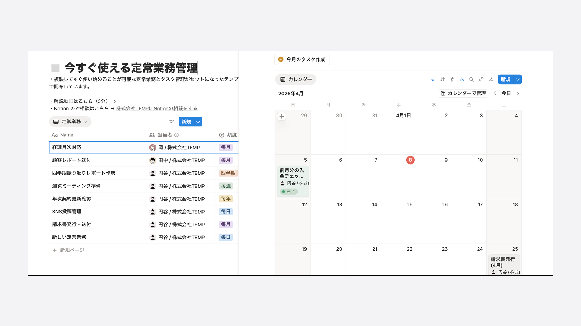Open view settings for the 定常業務 table
Image resolution: width=581 pixels, height=326 pixels.
pyautogui.click(x=172, y=122)
